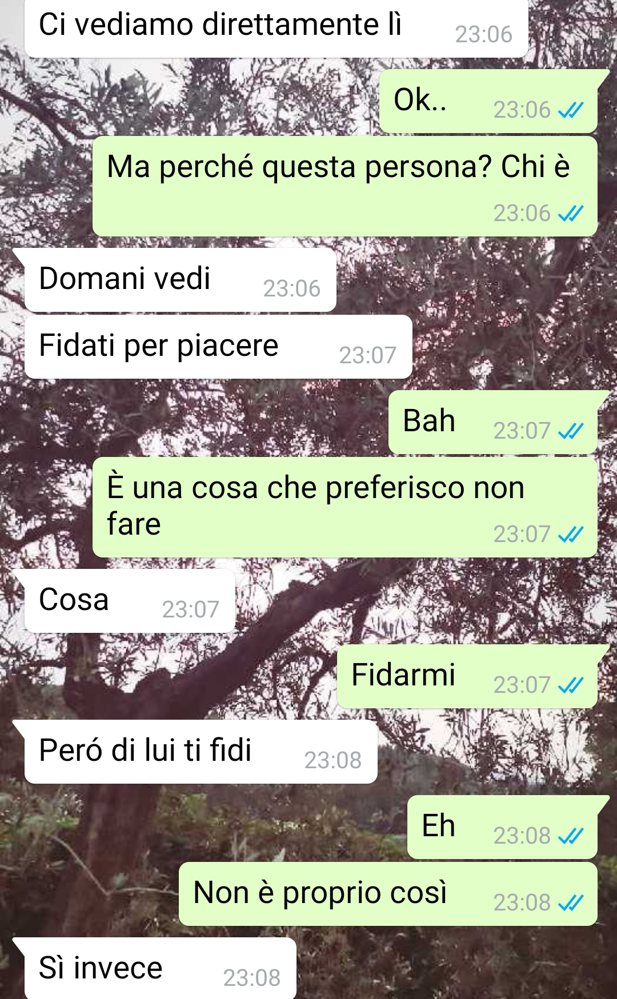Select the "Ci vediamo direttamente lì" message

tap(276, 27)
